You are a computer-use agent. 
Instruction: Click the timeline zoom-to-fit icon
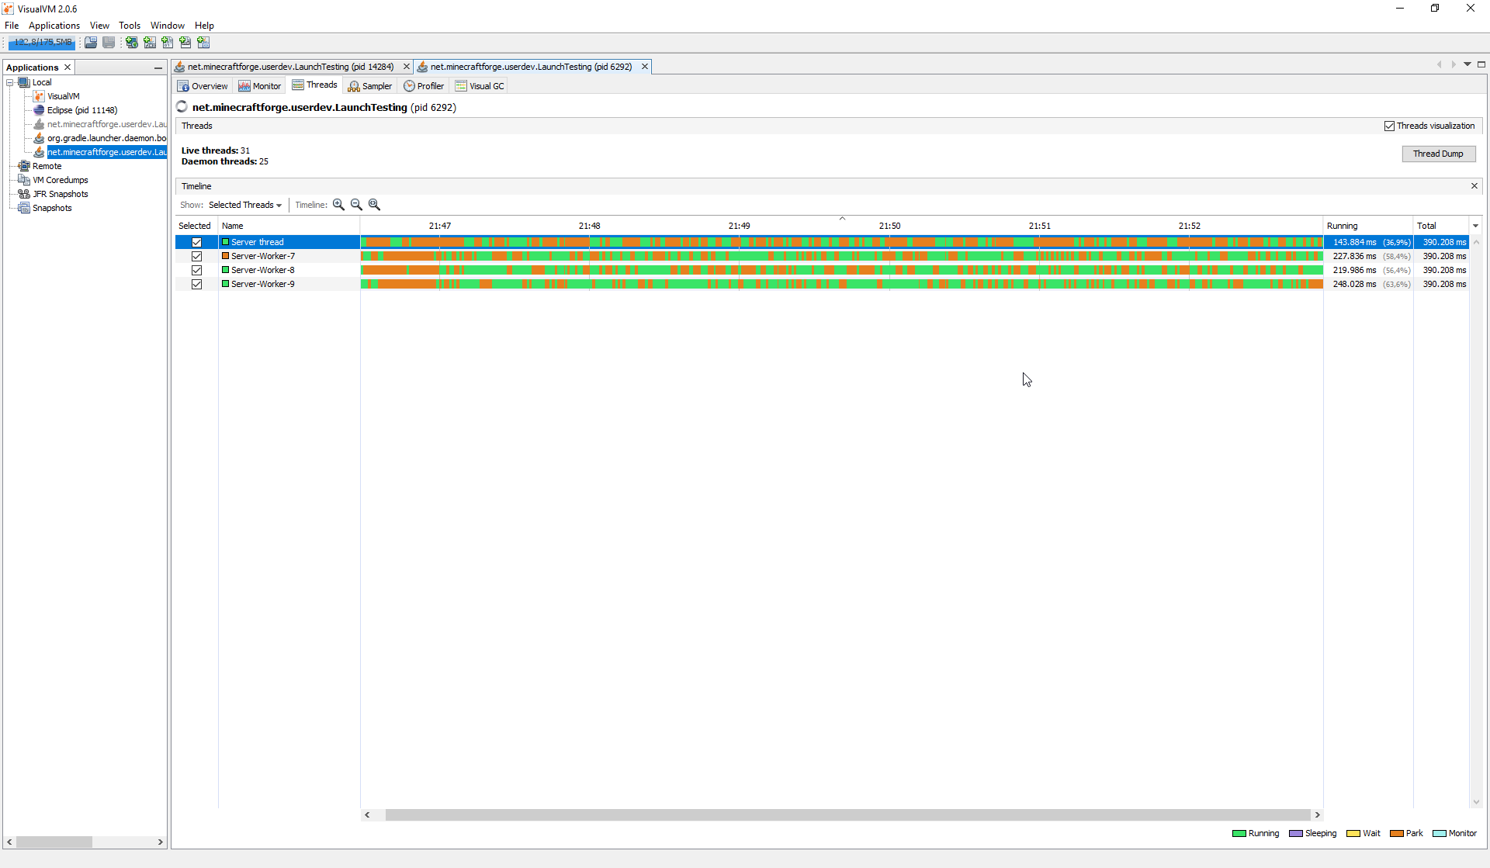[x=374, y=205]
